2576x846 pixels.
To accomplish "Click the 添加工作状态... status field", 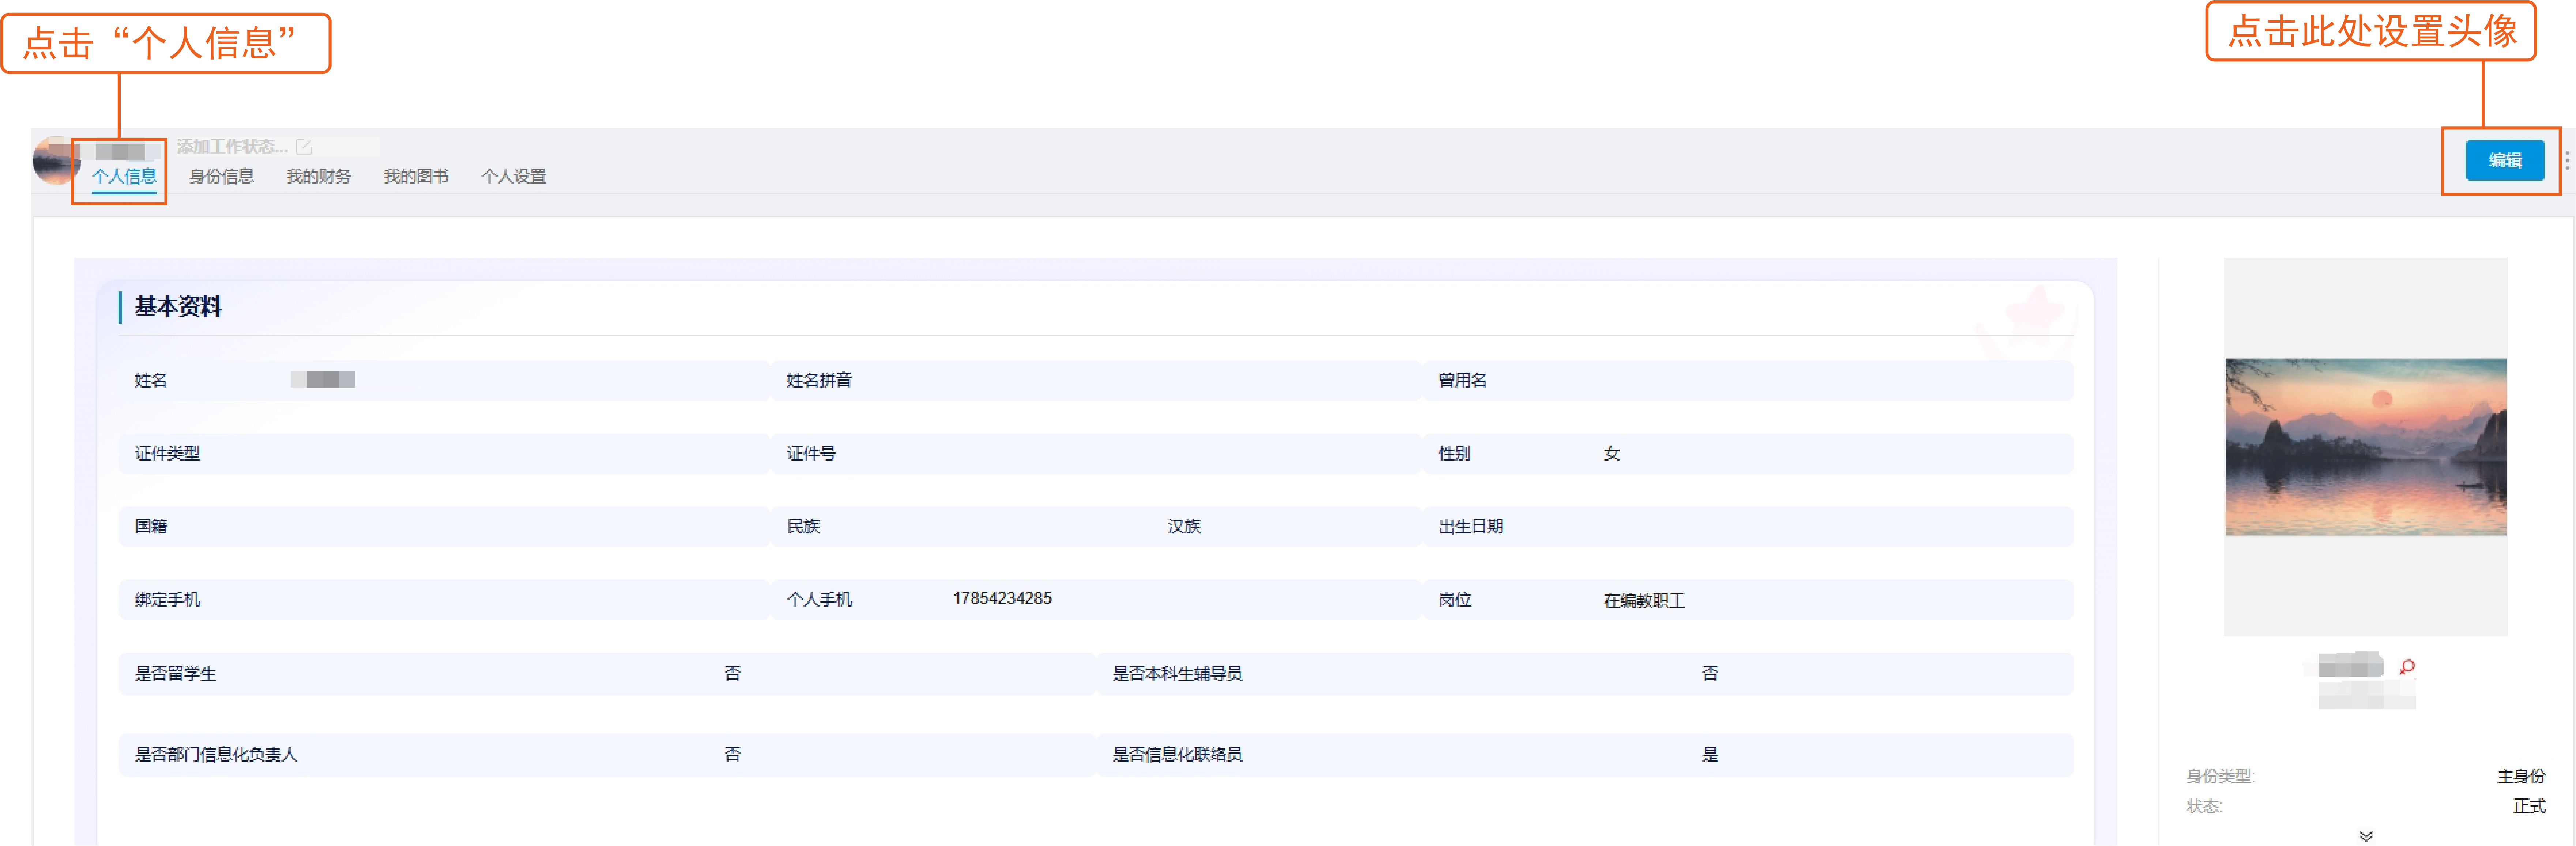I will tap(232, 147).
